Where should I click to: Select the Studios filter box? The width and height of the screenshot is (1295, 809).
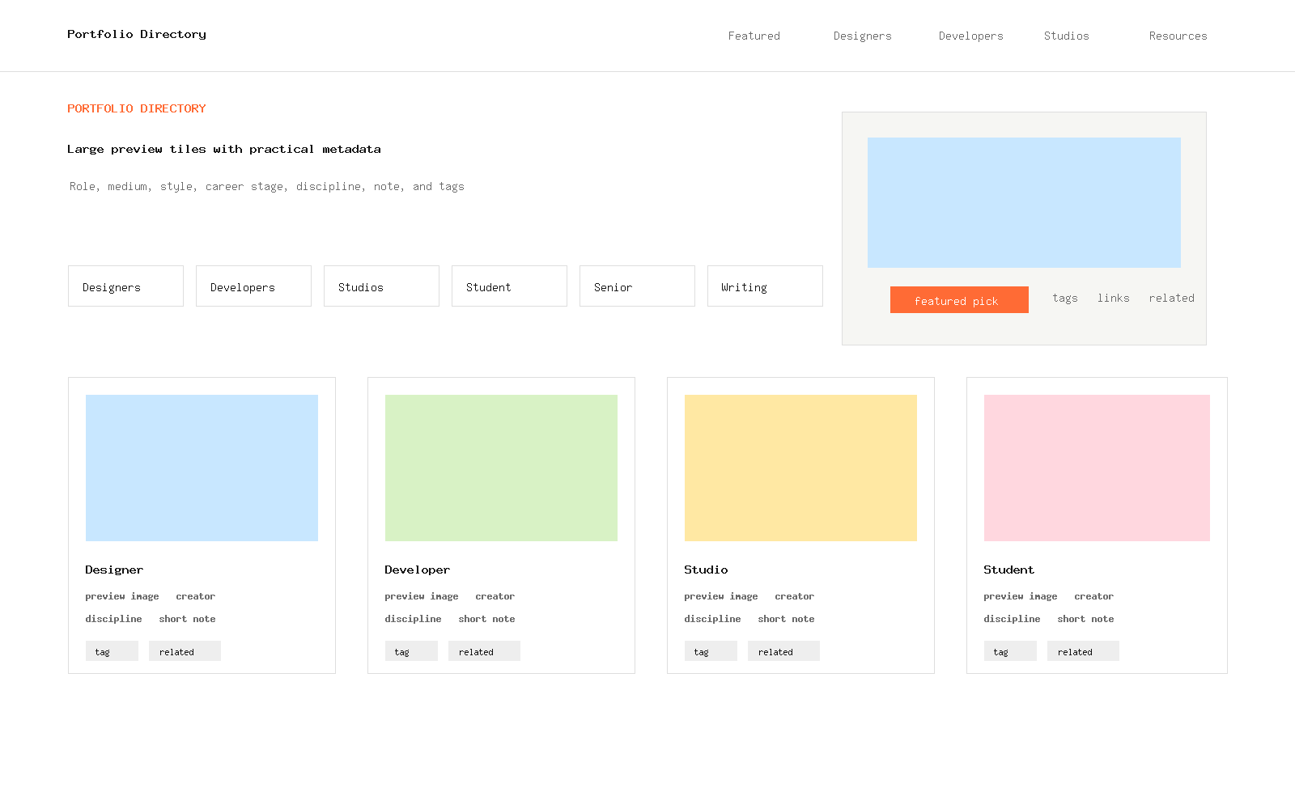tap(381, 286)
